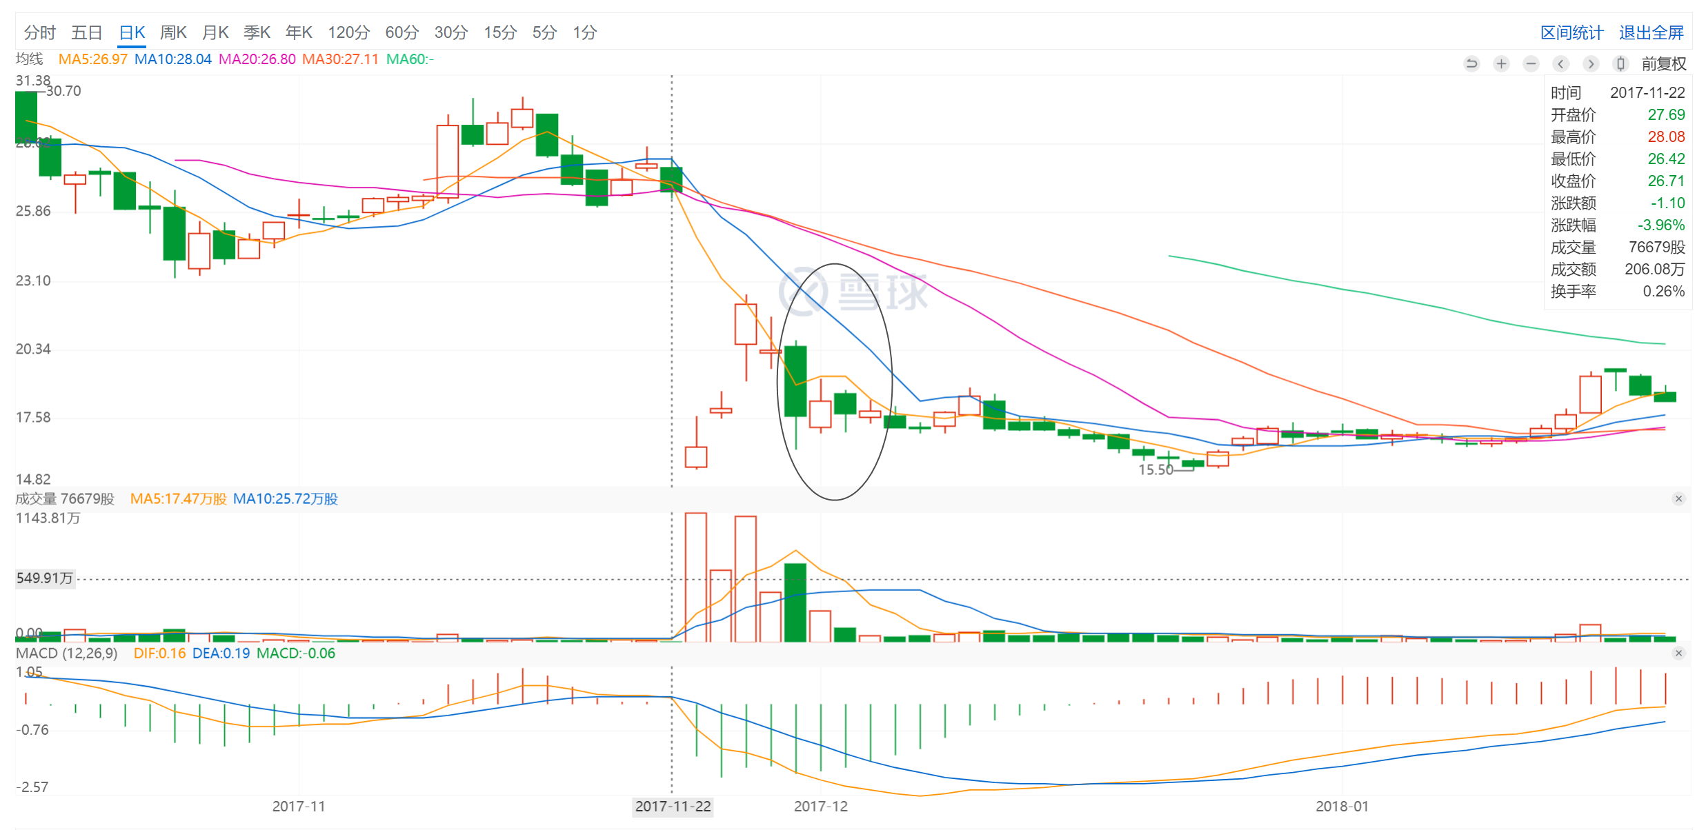Toggle candlestick chart style icon
The image size is (1706, 830).
(1620, 64)
